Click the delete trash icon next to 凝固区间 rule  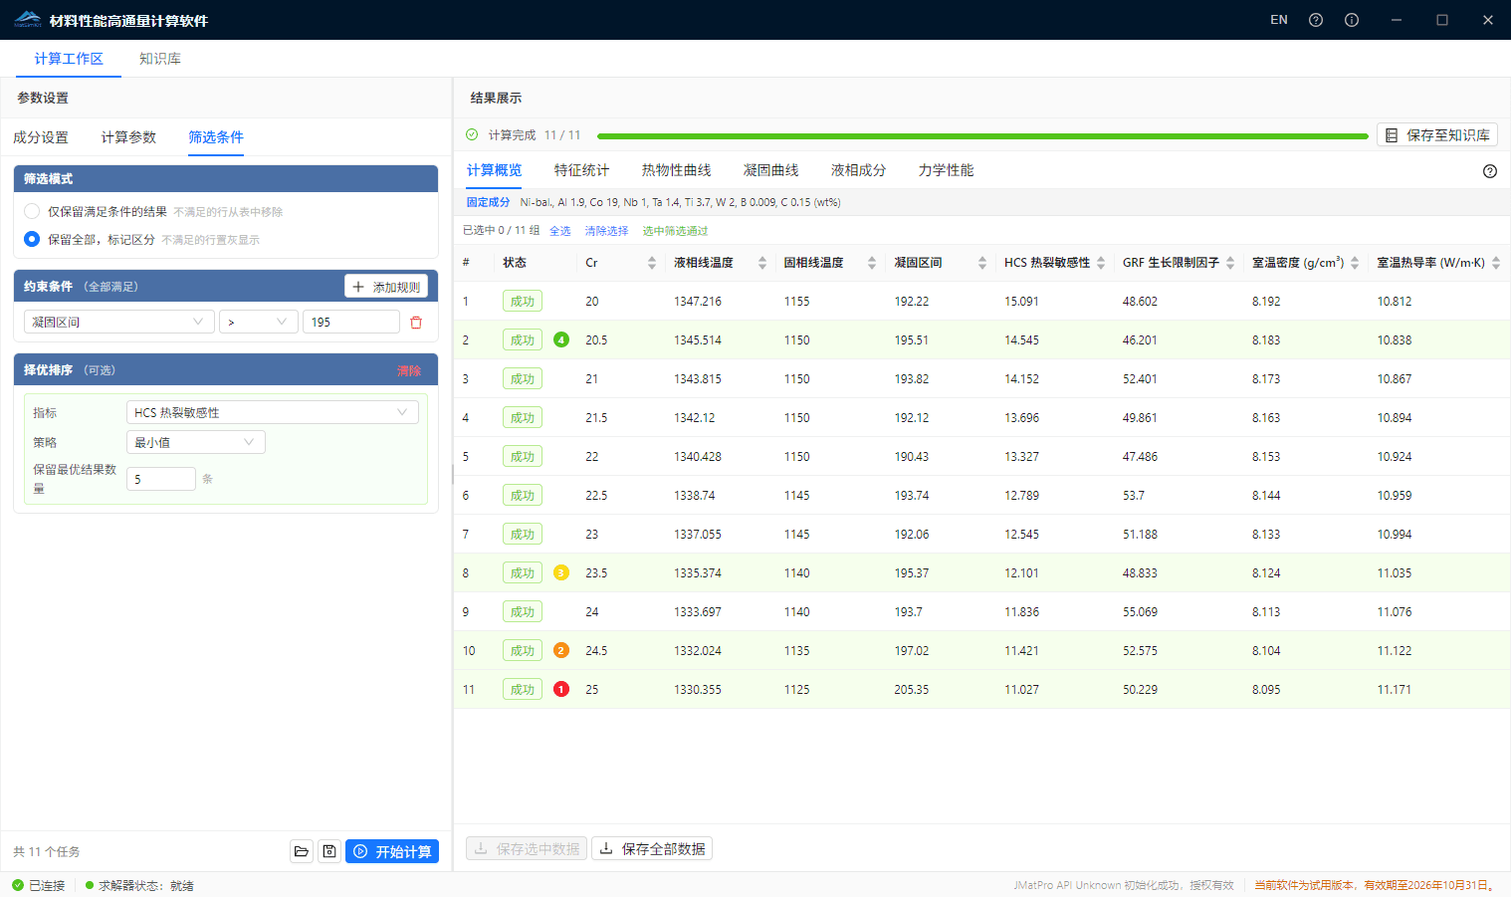point(416,322)
